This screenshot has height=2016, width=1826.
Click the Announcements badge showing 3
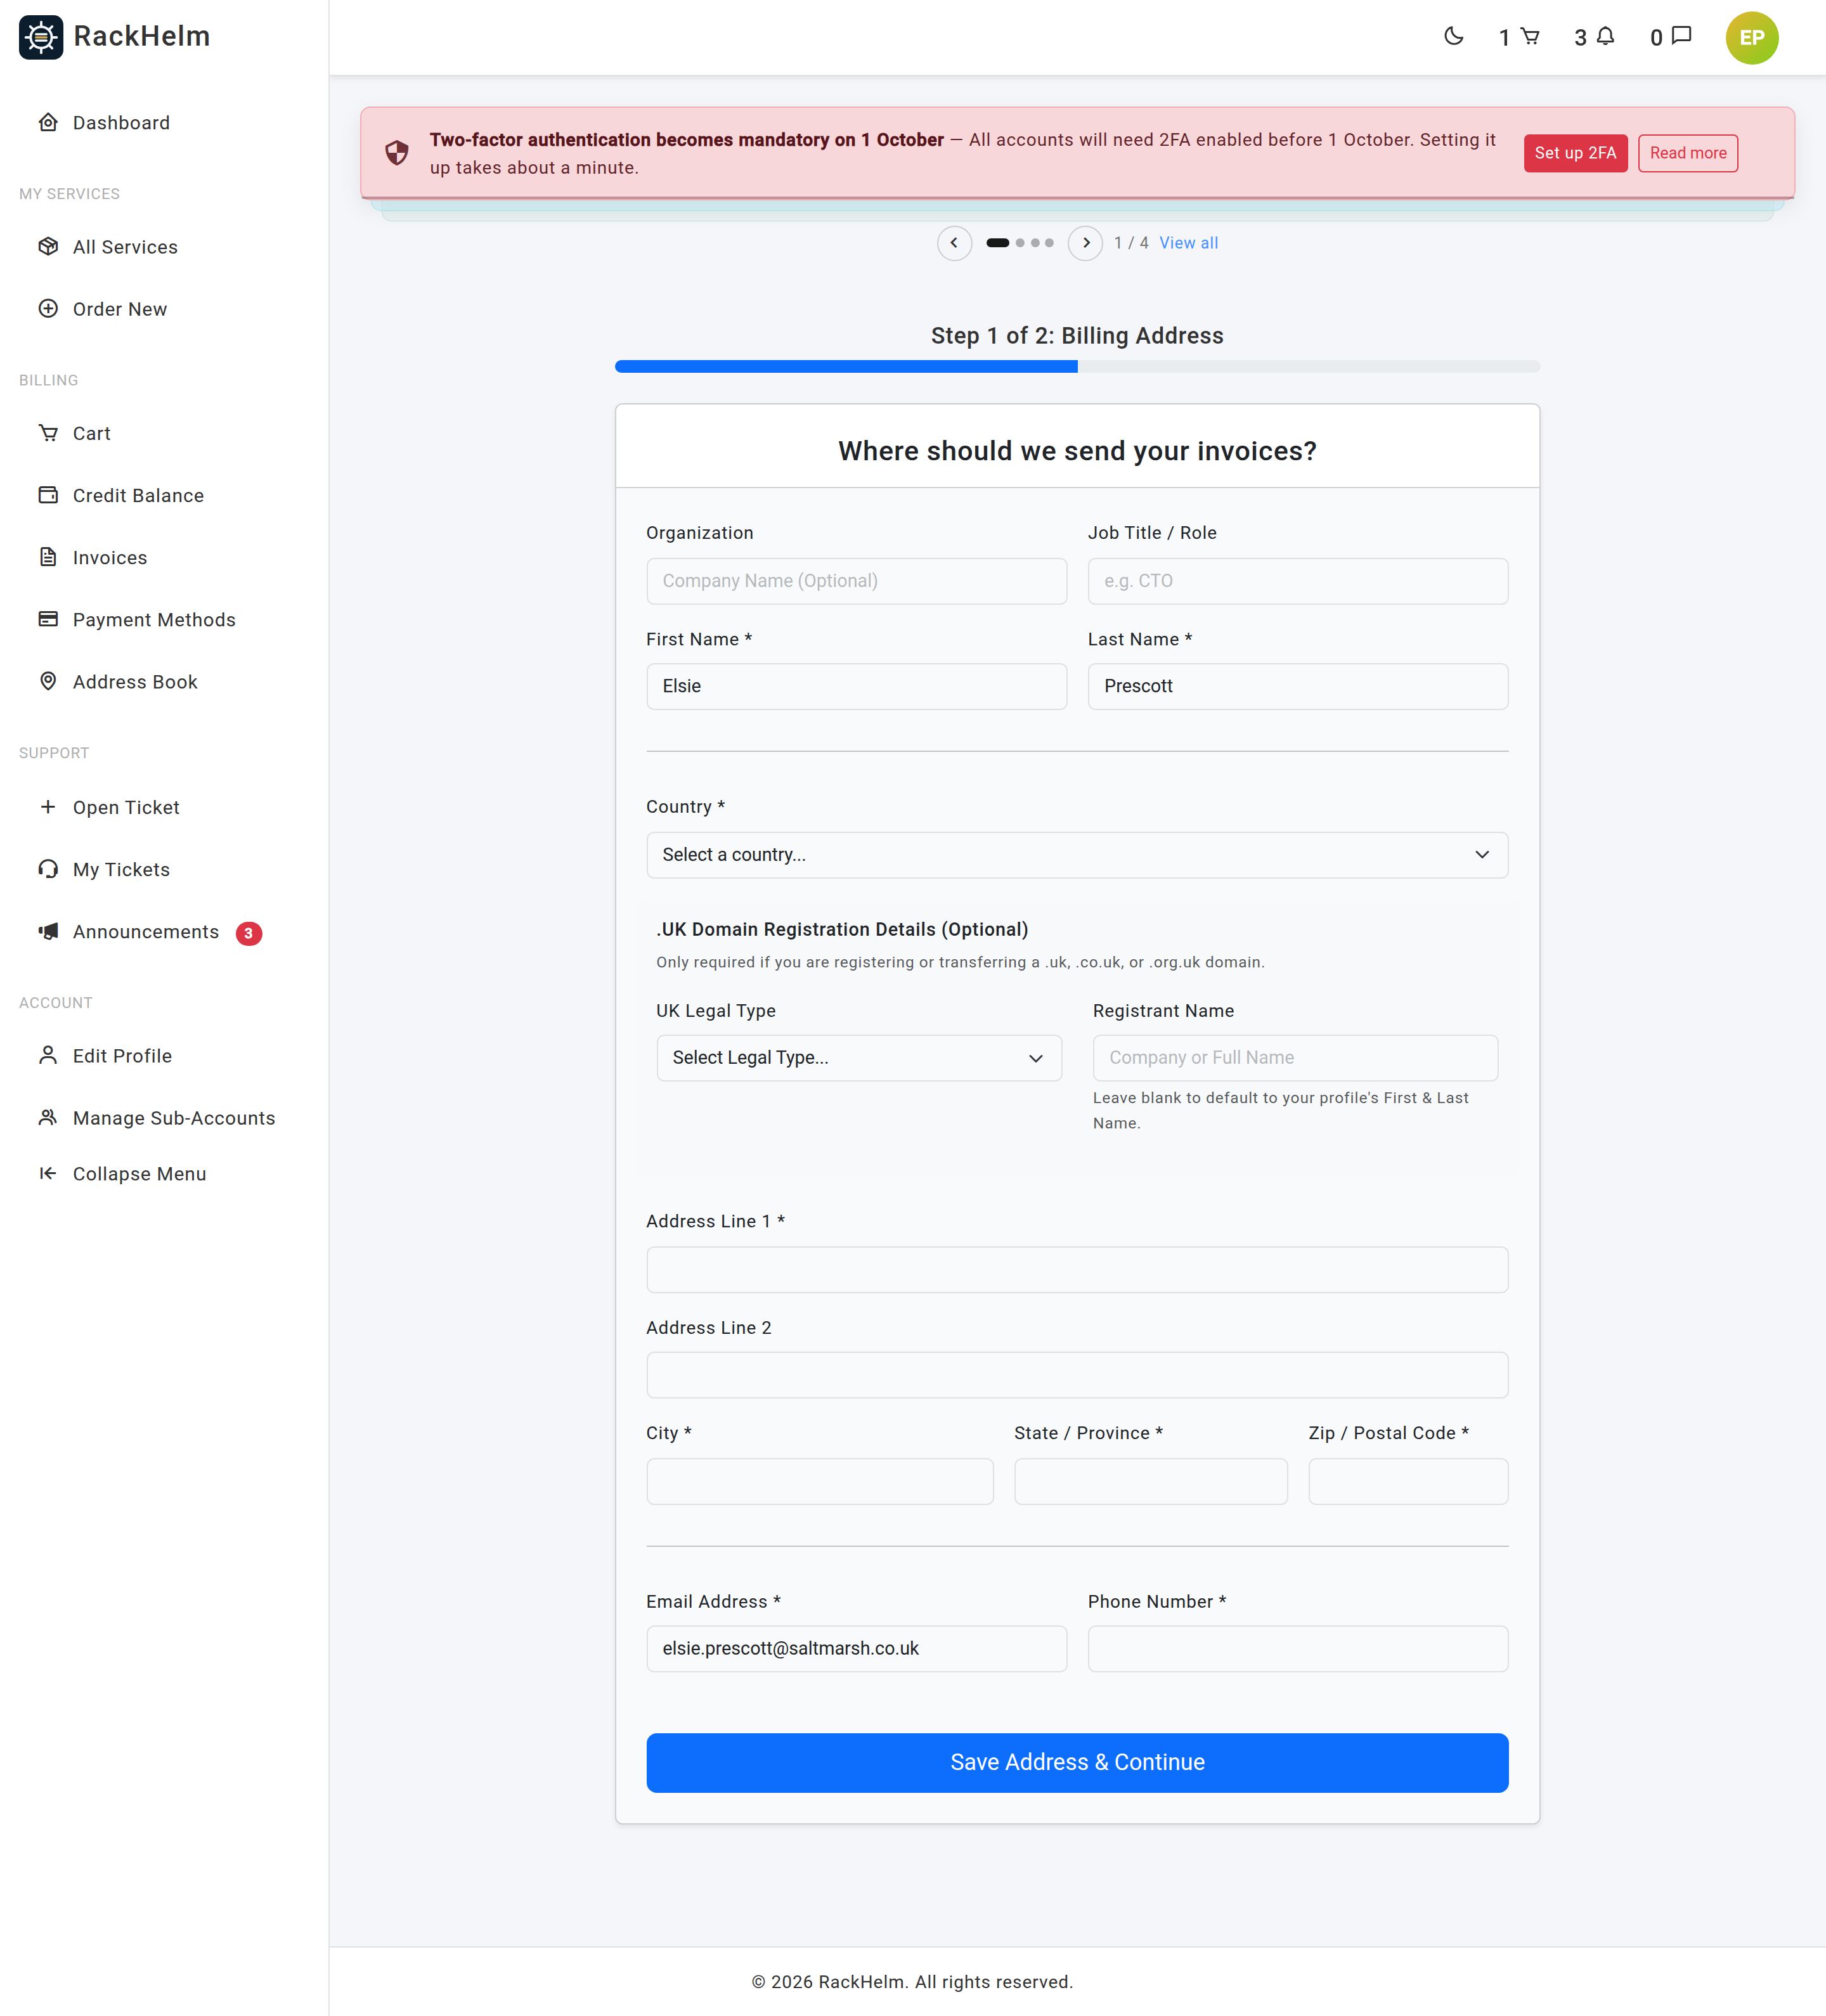pos(249,933)
